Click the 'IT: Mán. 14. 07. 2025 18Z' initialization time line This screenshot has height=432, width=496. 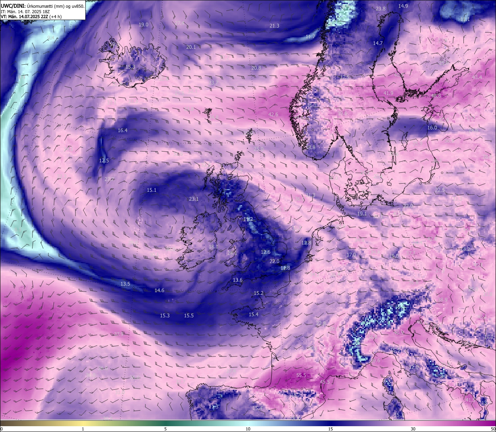pos(25,12)
